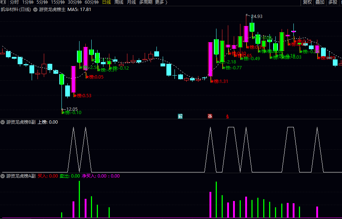Switch to the 15分钟 period tab
Viewport: 342px width, 219px height.
click(x=58, y=3)
